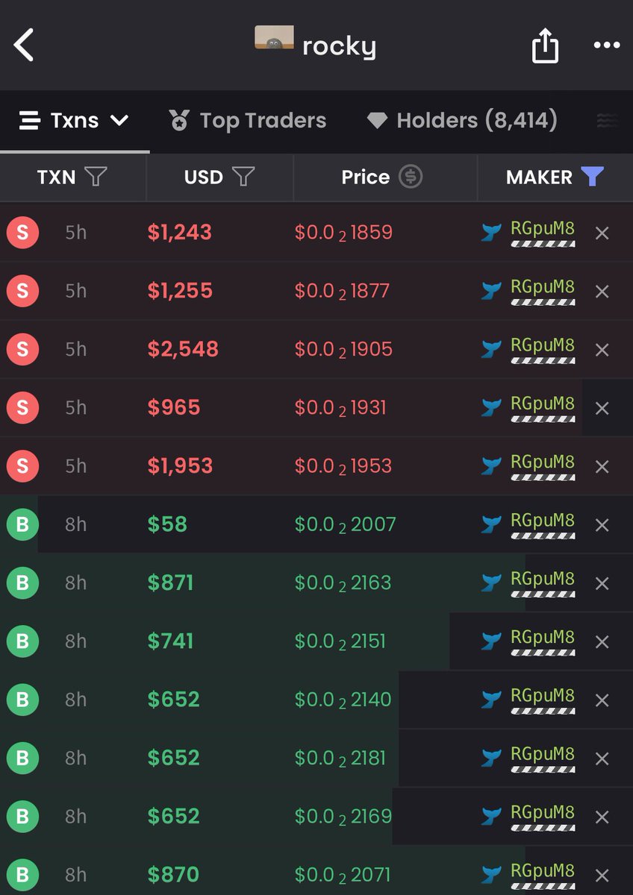Remove maker filter on $1,255 row
This screenshot has width=633, height=895.
click(602, 292)
